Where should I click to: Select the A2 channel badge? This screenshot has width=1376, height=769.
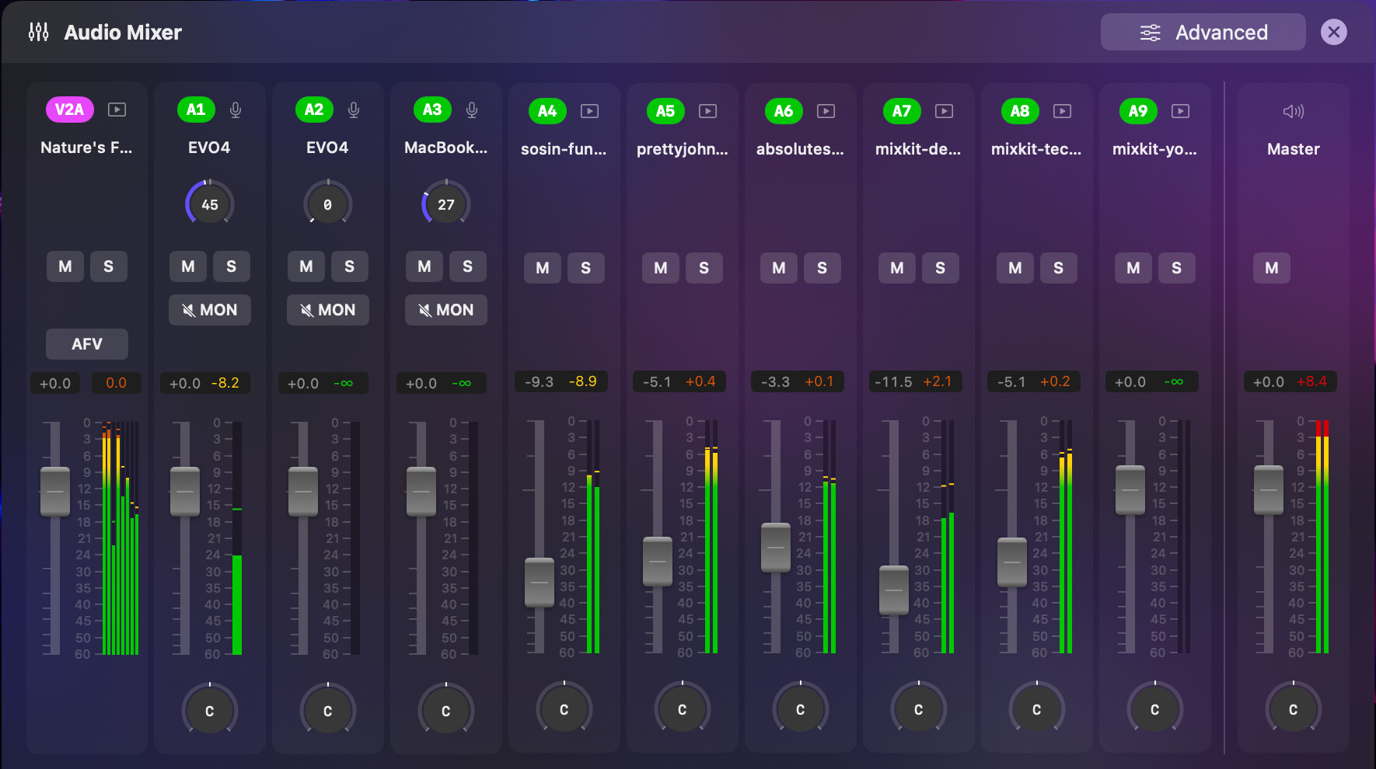pyautogui.click(x=314, y=110)
